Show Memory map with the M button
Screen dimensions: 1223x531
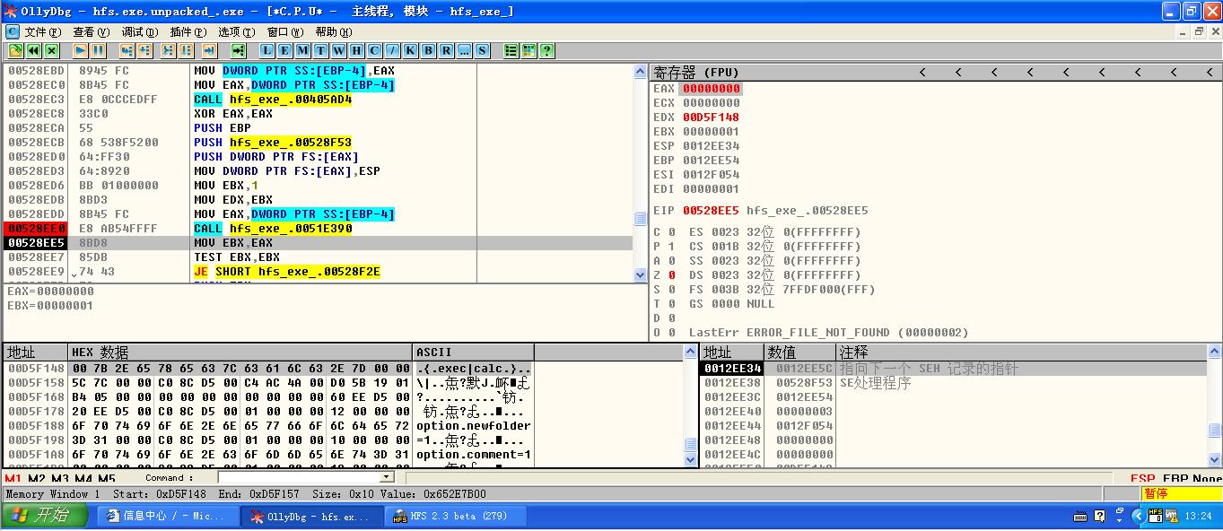pos(302,50)
